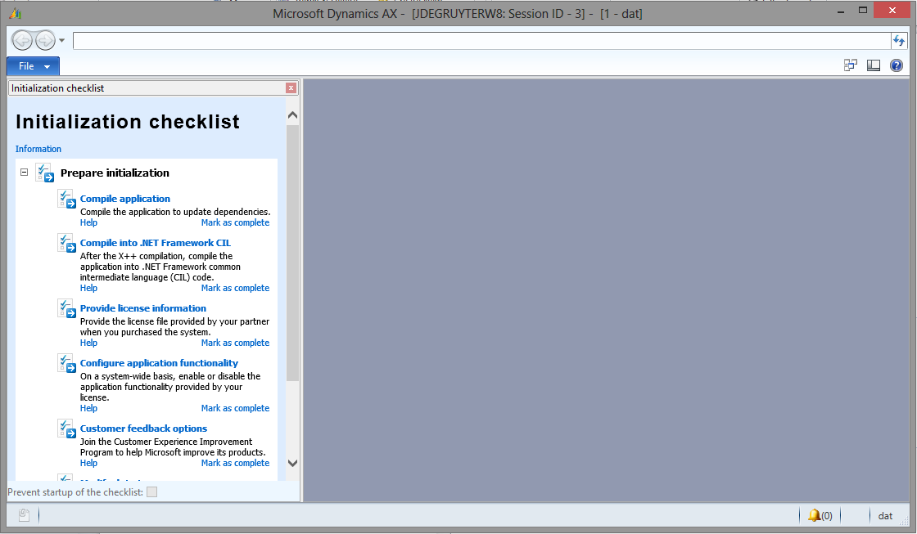The width and height of the screenshot is (917, 534).
Task: Close the Microsoft Dynamics AX window
Action: [x=892, y=11]
